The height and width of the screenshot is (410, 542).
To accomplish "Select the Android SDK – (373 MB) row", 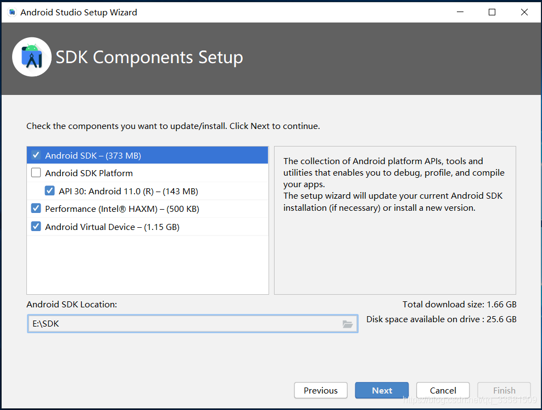I will pyautogui.click(x=148, y=155).
